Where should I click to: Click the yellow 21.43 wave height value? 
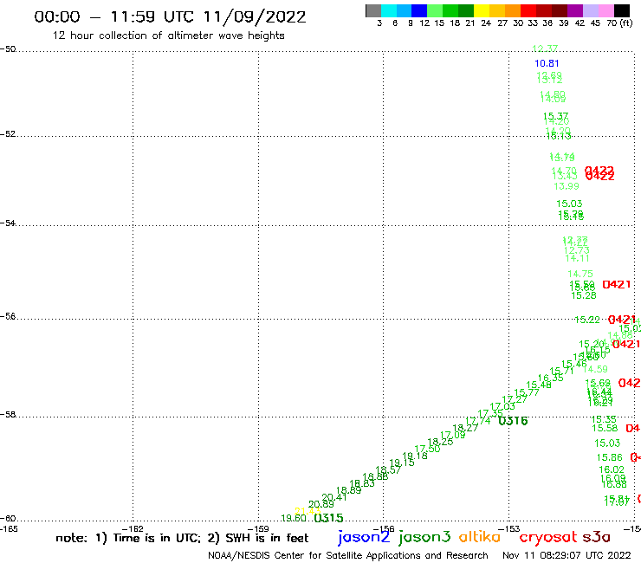[308, 511]
